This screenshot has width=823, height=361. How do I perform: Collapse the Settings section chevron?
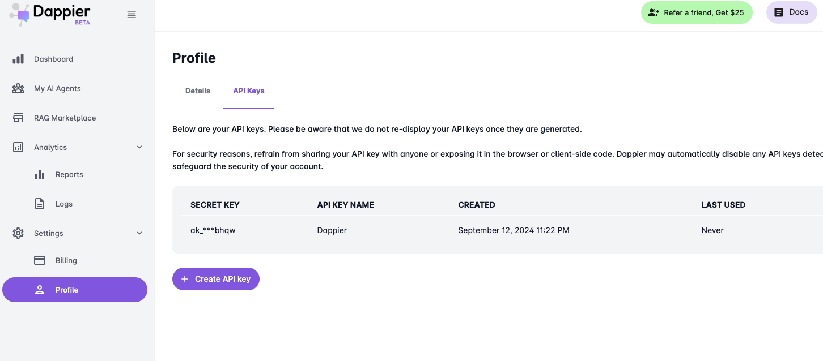pyautogui.click(x=139, y=233)
